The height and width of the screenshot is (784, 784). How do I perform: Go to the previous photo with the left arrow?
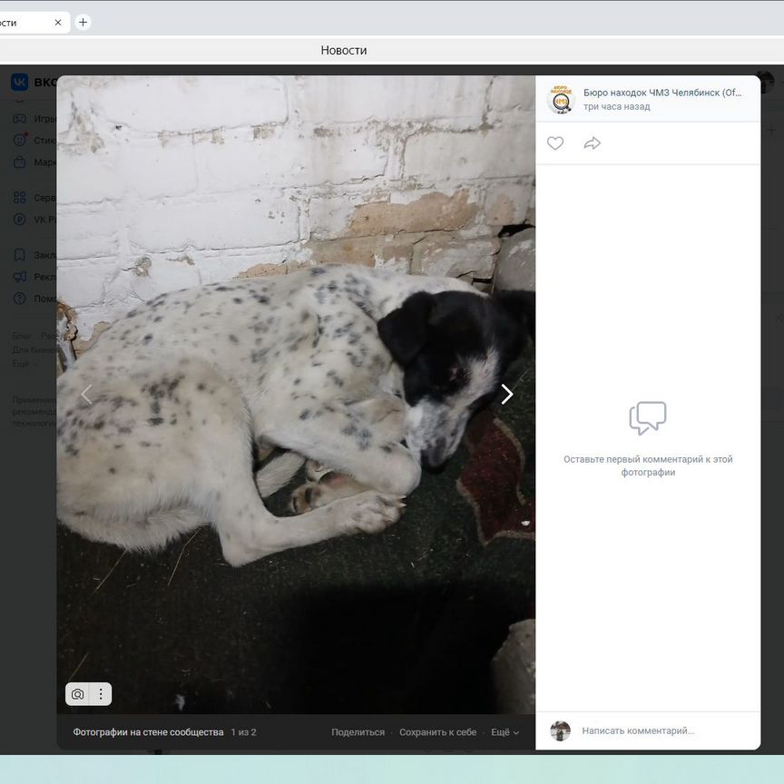point(87,394)
